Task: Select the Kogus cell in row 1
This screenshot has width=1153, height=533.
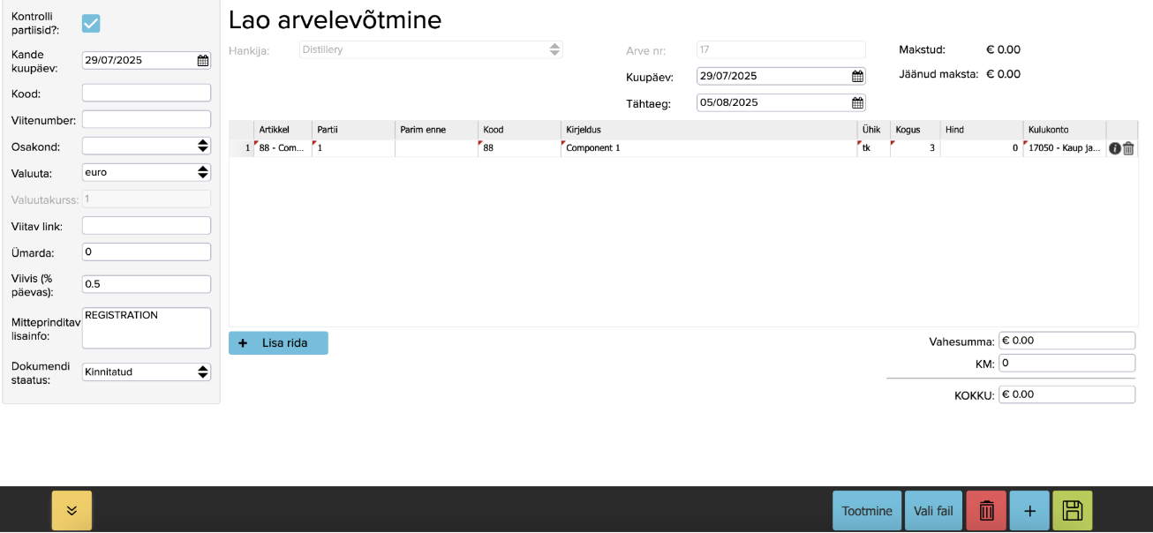Action: click(915, 148)
